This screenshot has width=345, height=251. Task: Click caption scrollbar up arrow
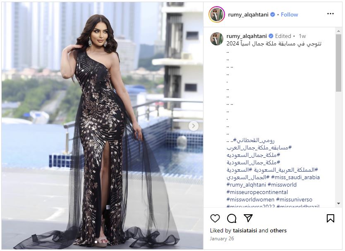(x=338, y=31)
